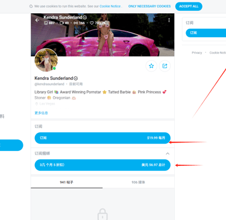Open the pink car cover photo

tap(102, 35)
